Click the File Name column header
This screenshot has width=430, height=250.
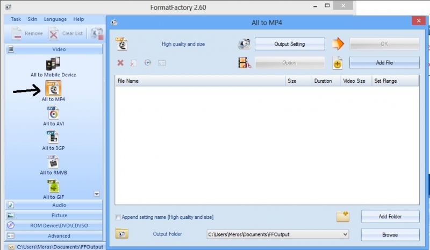[200, 81]
